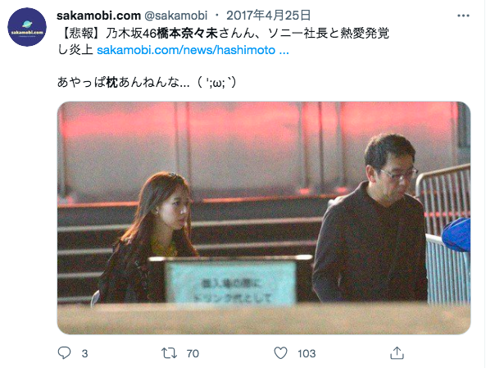Click the sakamobi.com display name

click(x=99, y=16)
